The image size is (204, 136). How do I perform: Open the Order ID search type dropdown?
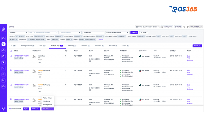coord(19,32)
